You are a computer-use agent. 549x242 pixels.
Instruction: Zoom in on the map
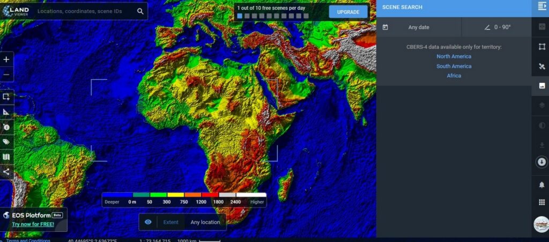(x=6, y=60)
